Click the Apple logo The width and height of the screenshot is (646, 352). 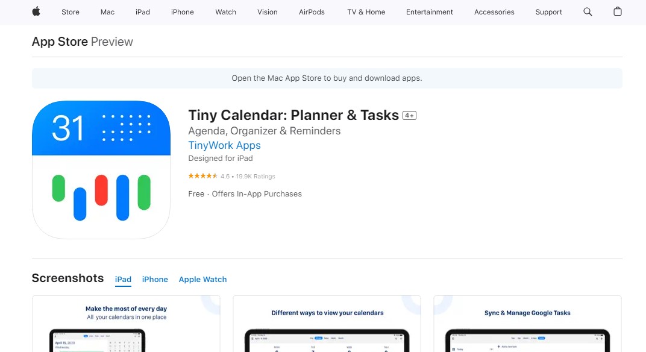click(36, 11)
